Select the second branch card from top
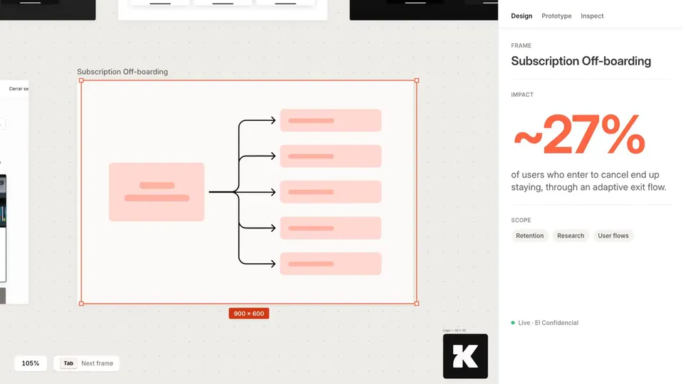This screenshot has width=683, height=384. pos(331,156)
